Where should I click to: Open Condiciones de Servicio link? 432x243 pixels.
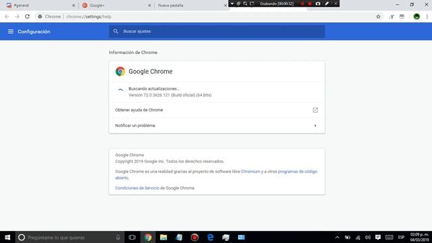(x=137, y=188)
